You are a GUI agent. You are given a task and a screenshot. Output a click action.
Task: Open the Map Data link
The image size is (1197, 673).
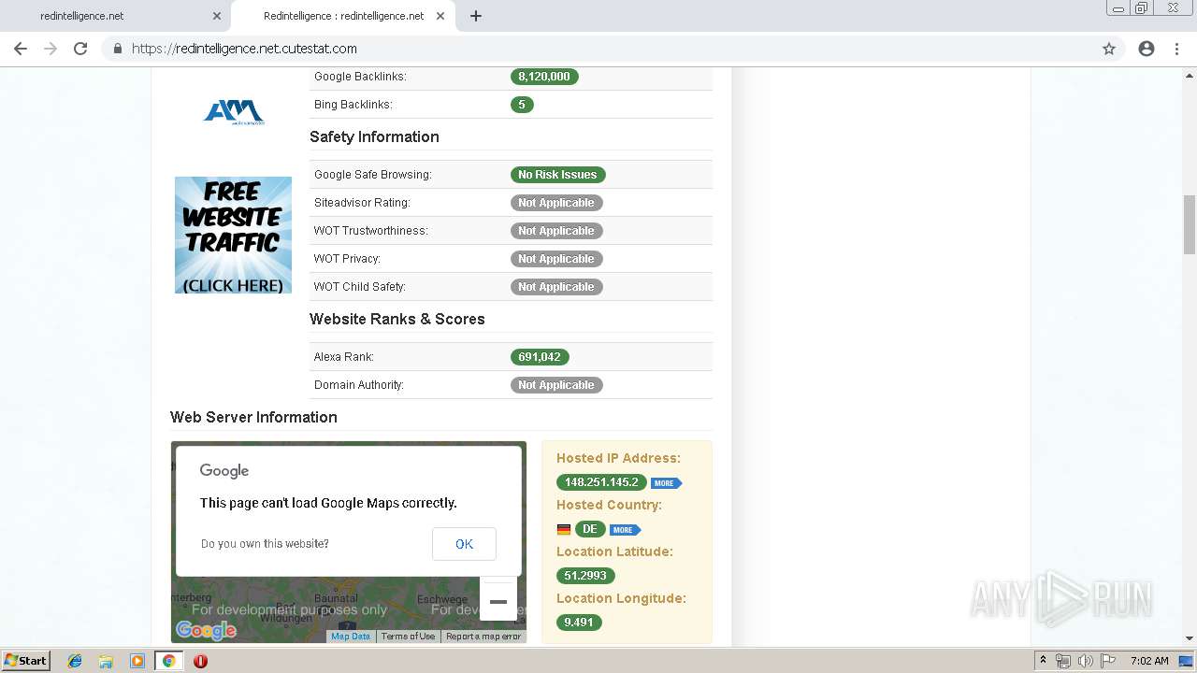pos(351,637)
